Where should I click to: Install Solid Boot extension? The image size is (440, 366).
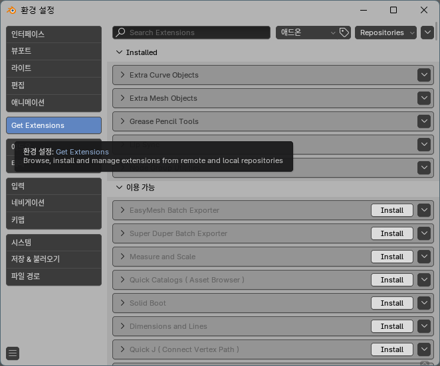(392, 303)
